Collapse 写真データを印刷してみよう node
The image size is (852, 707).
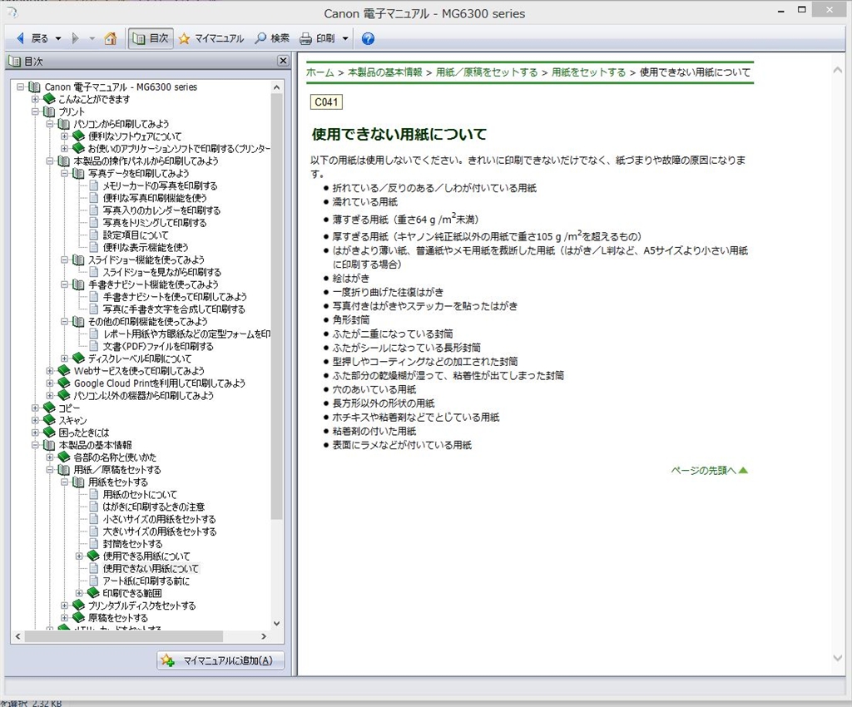[64, 173]
